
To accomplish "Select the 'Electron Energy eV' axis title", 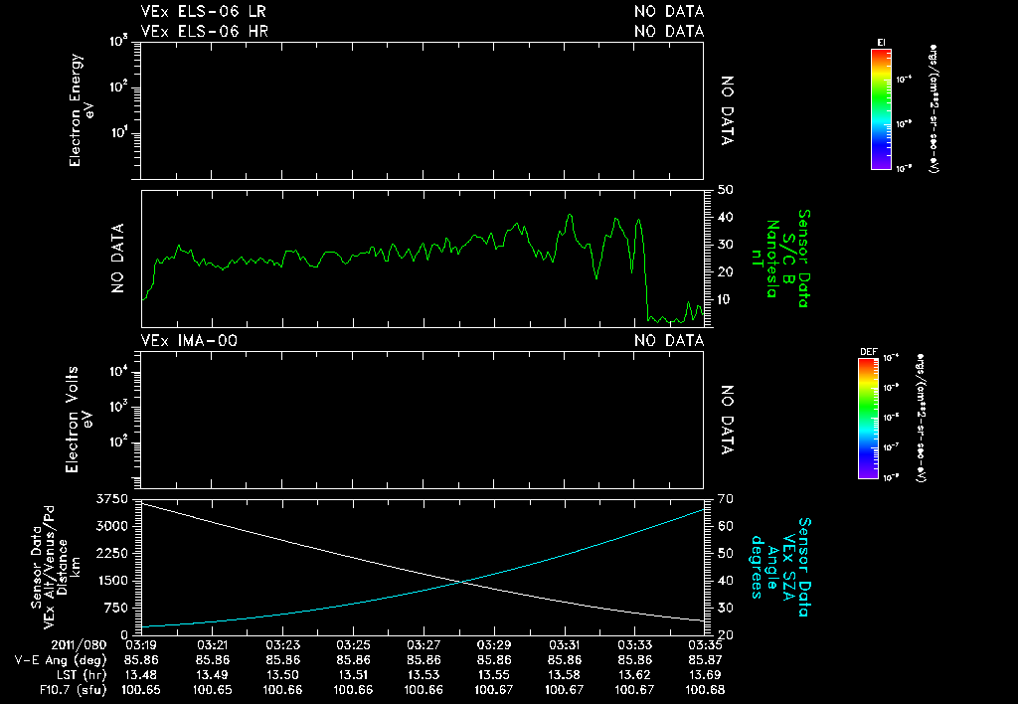I will pos(82,109).
